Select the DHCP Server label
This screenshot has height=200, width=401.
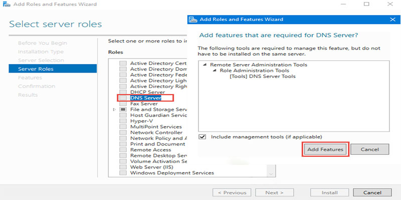[147, 92]
